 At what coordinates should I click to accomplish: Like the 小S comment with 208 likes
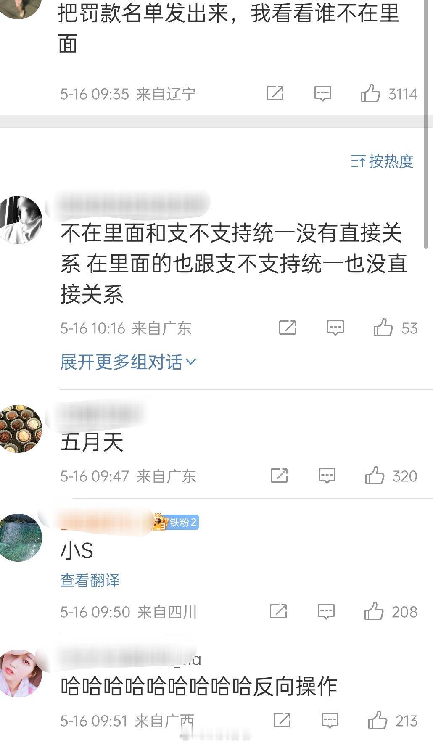[374, 612]
